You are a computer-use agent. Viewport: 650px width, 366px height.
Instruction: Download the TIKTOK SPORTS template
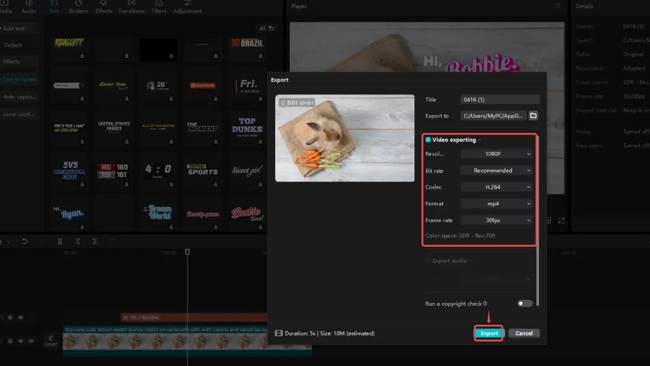(x=216, y=184)
